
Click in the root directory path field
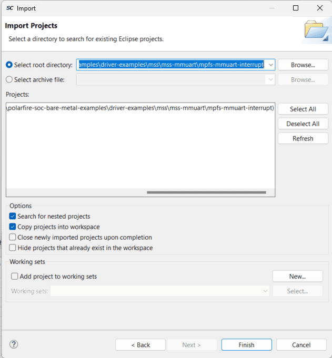(171, 65)
